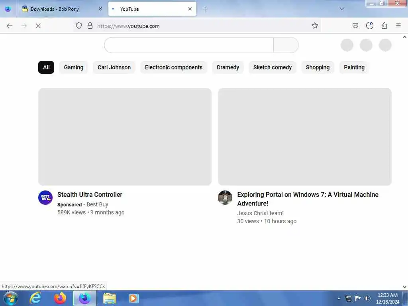Open the Exploring Portal on Windows 7 thumbnail
This screenshot has height=306, width=408.
coord(305,137)
